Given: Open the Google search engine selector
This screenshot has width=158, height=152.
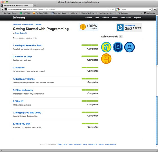Looking at the screenshot, I should (118, 10).
